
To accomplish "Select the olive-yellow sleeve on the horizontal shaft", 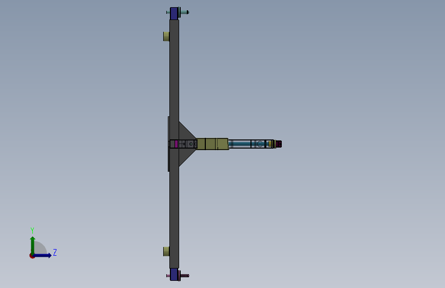I will point(212,144).
